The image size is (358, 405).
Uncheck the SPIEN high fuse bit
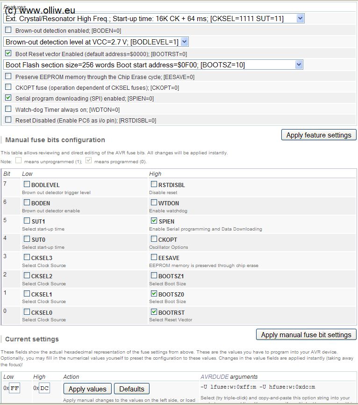tap(154, 221)
